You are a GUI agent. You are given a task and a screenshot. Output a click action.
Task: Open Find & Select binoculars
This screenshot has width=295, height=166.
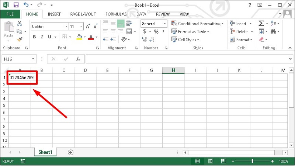point(273,31)
